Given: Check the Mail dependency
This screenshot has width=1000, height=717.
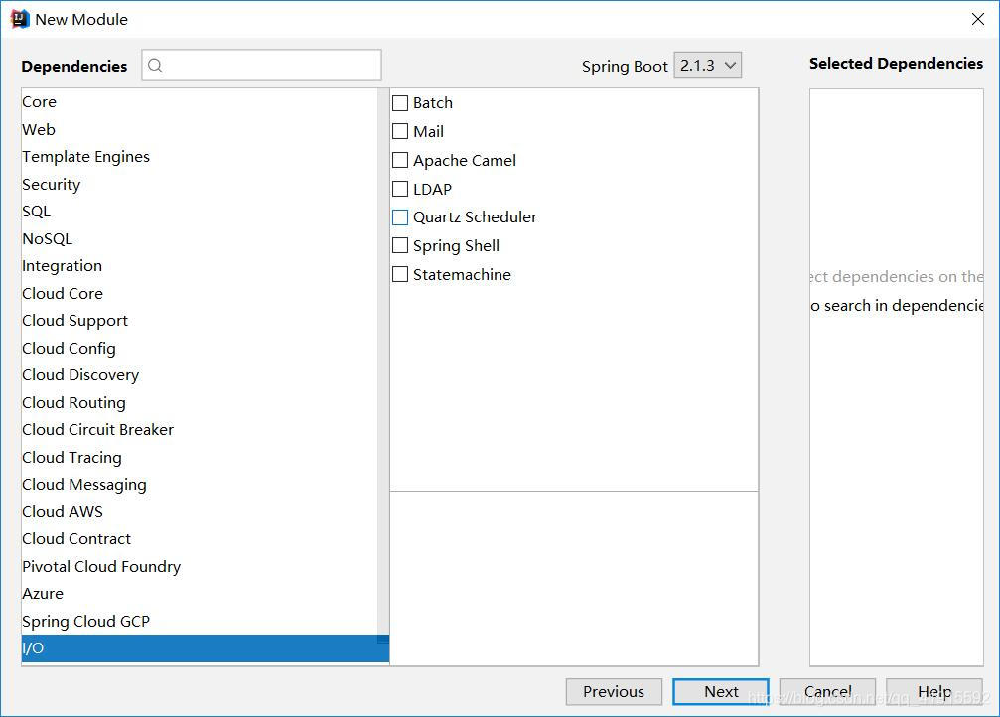Looking at the screenshot, I should [x=400, y=131].
